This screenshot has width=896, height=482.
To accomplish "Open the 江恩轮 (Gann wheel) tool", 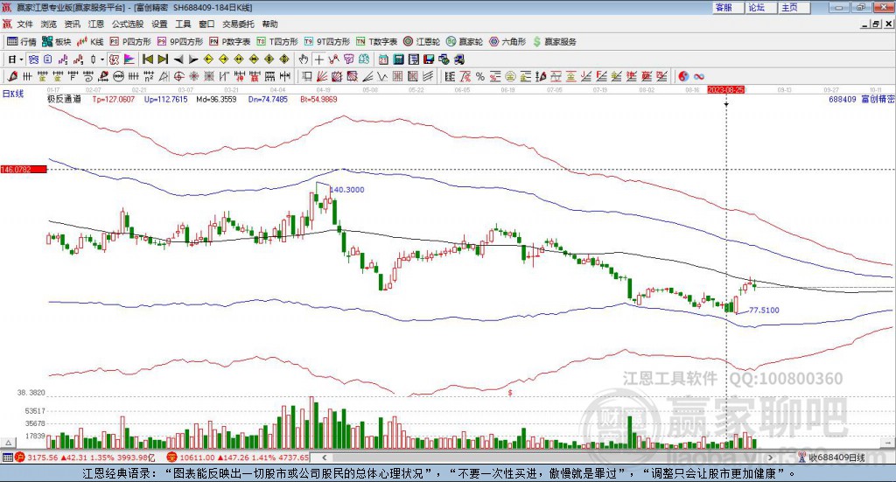I will 422,42.
